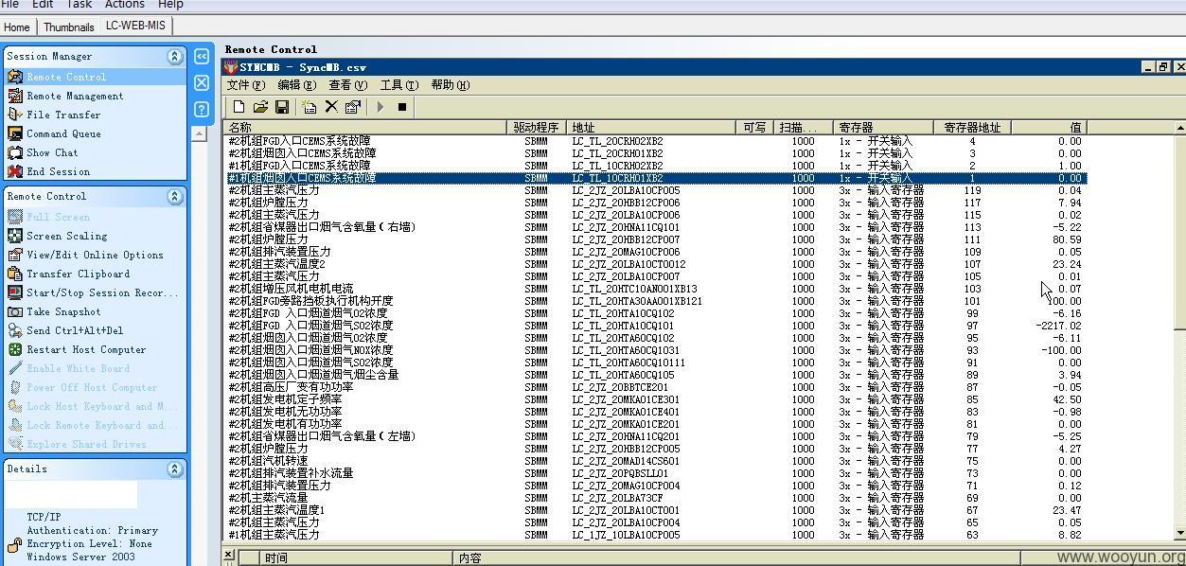
Task: Select row #2机组汽机转速
Action: (655, 460)
